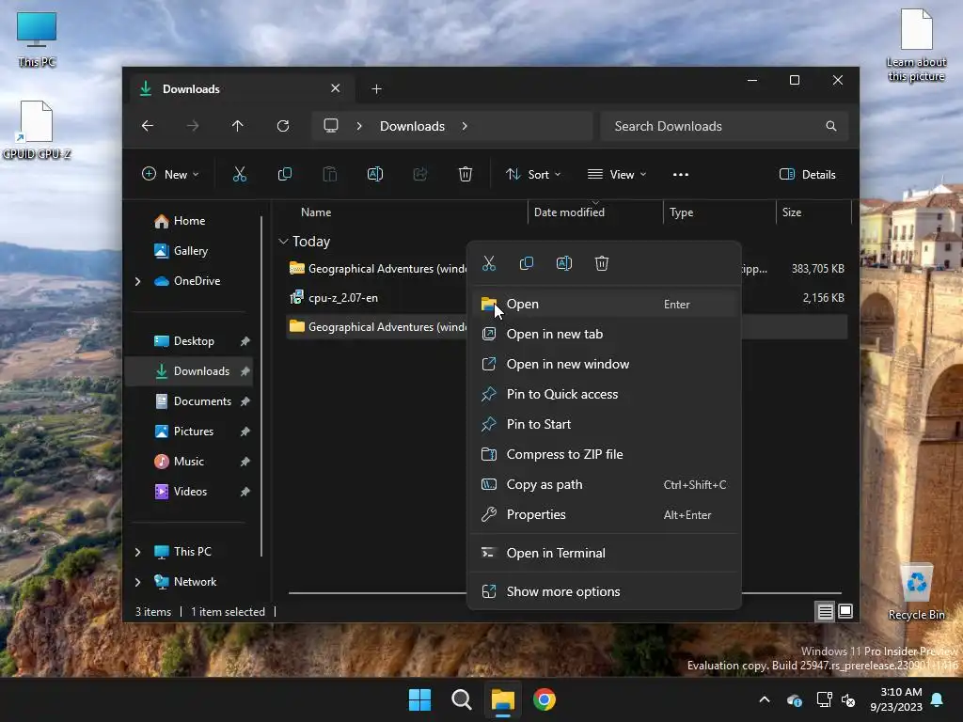This screenshot has width=963, height=722.
Task: Choose Open in new tab
Action: 605,334
